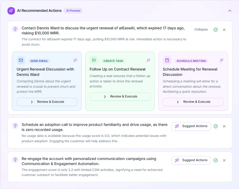Viewport: 239px width, 189px height.
Task: Click the Schedule Meeting for Renewal Discussion title
Action: click(190, 72)
